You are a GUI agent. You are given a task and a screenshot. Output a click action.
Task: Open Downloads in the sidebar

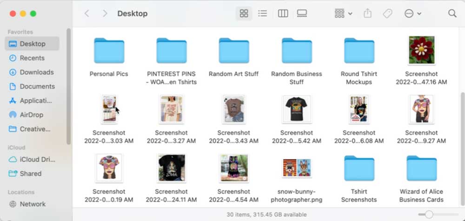(x=32, y=73)
